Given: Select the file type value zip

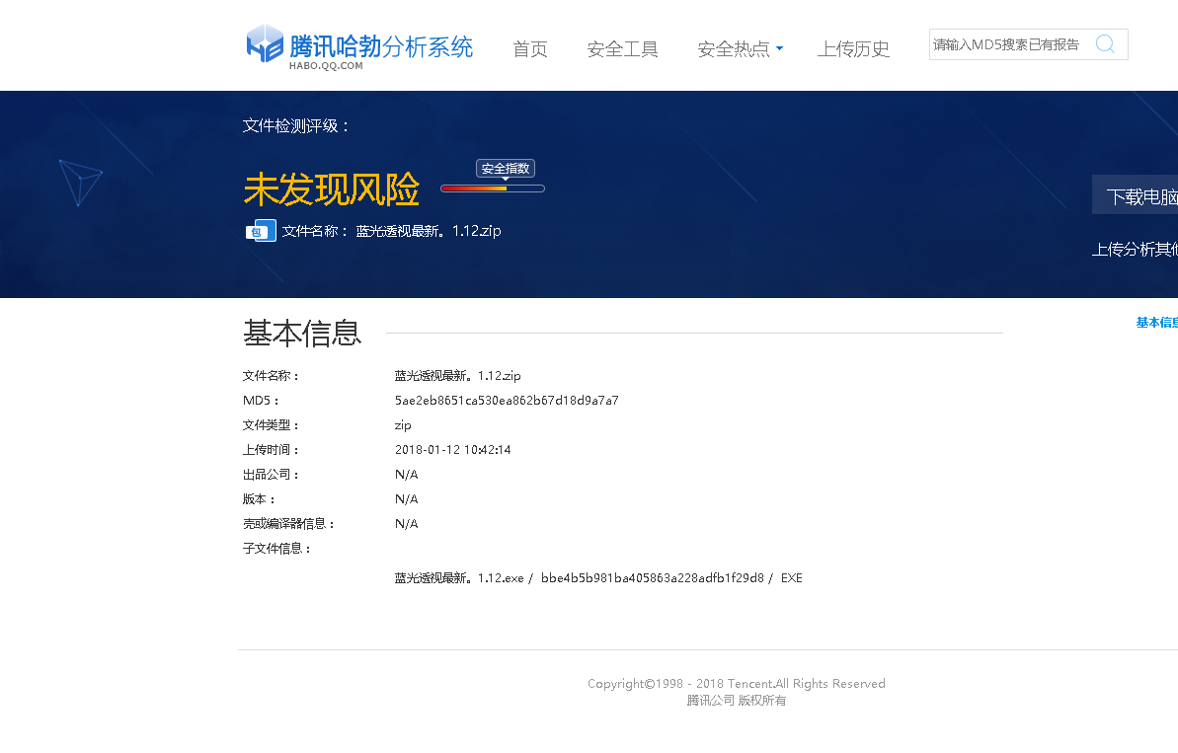Looking at the screenshot, I should pos(403,425).
